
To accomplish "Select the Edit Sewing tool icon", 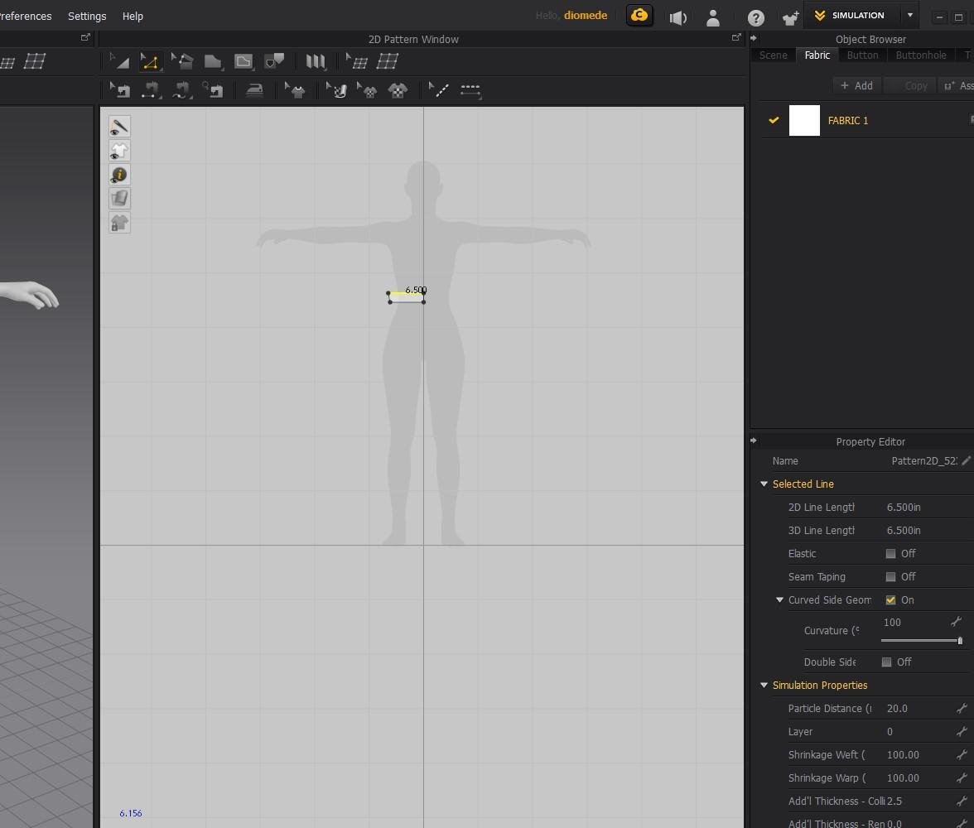I will point(121,90).
